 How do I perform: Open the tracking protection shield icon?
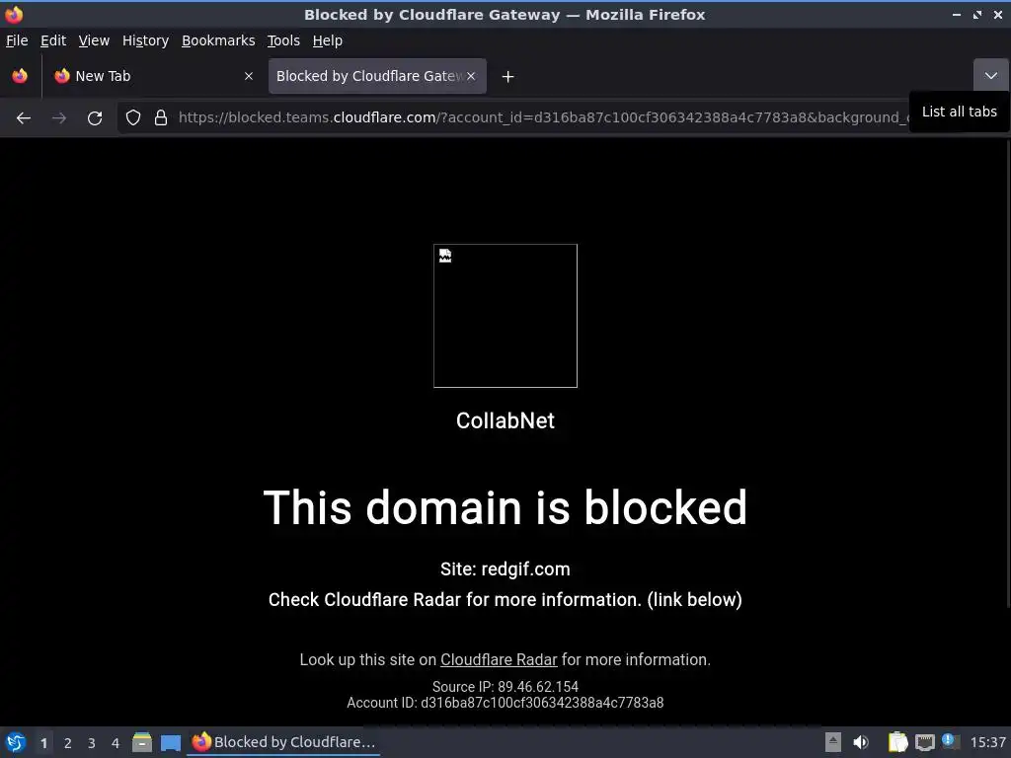(133, 118)
